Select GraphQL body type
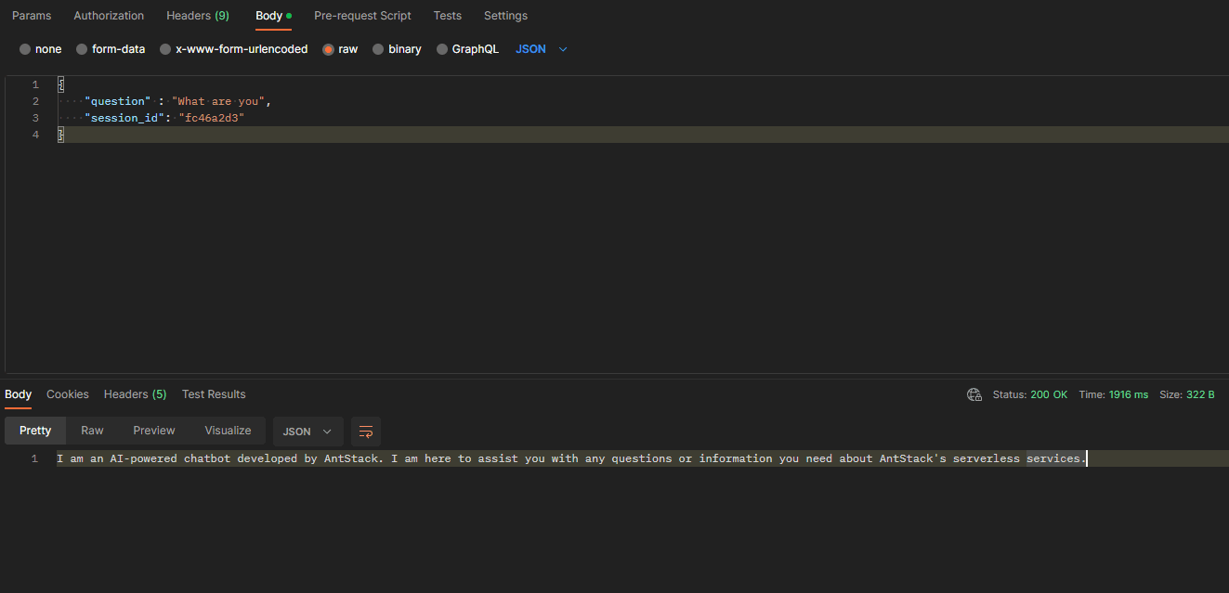 [x=467, y=49]
